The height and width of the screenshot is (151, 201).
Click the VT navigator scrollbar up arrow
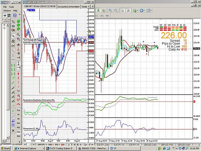tap(8, 25)
